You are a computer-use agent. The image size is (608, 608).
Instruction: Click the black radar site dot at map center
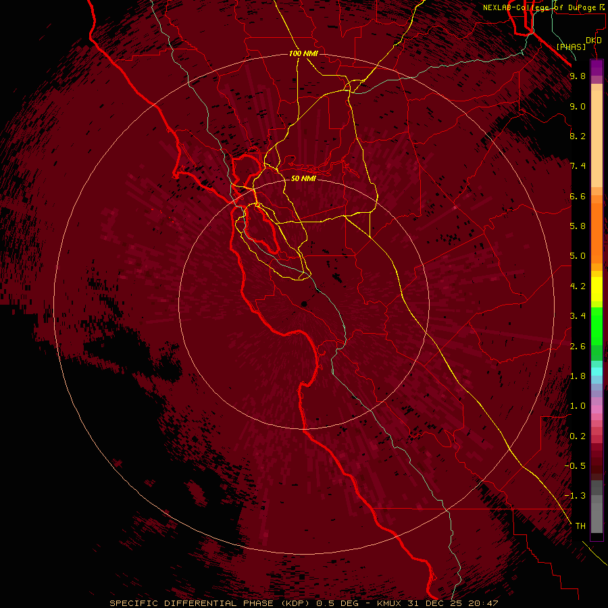[x=304, y=304]
